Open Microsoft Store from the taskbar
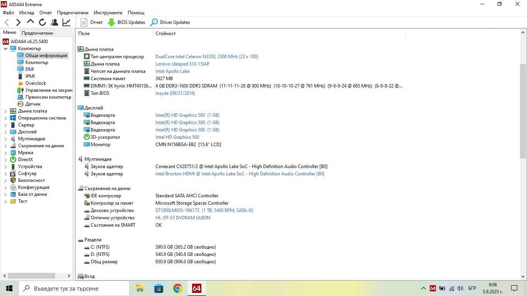 pyautogui.click(x=159, y=288)
